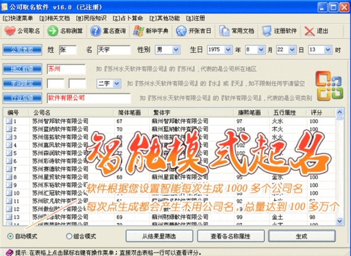Click the 地区前缀 input field containing 苏州
Viewport: 351px width, 256px height.
(x=66, y=69)
